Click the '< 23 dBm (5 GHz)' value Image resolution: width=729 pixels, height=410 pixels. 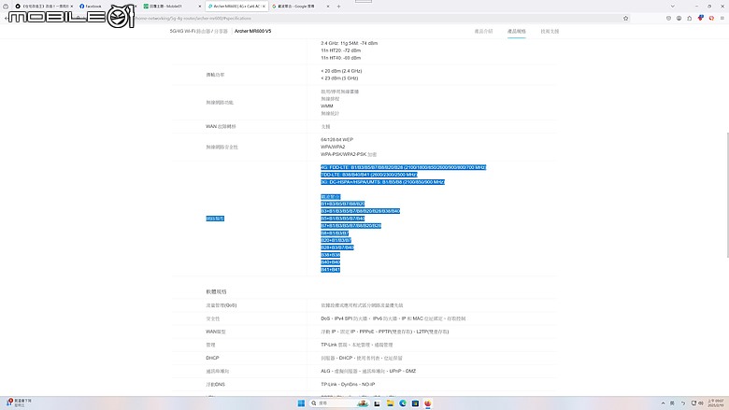tap(339, 78)
